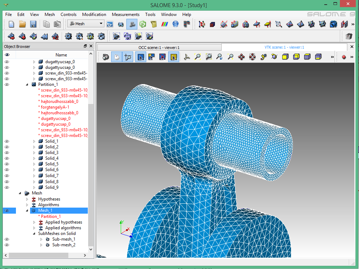The image size is (359, 269).
Task: Show more viewer toolbar items chevron
Action: coord(332,57)
